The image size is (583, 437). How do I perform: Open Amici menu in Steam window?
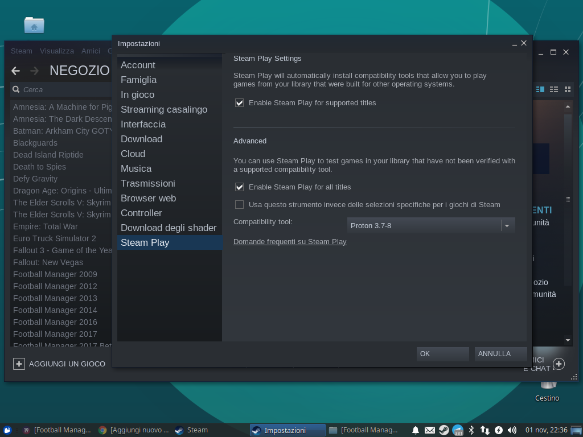point(91,51)
